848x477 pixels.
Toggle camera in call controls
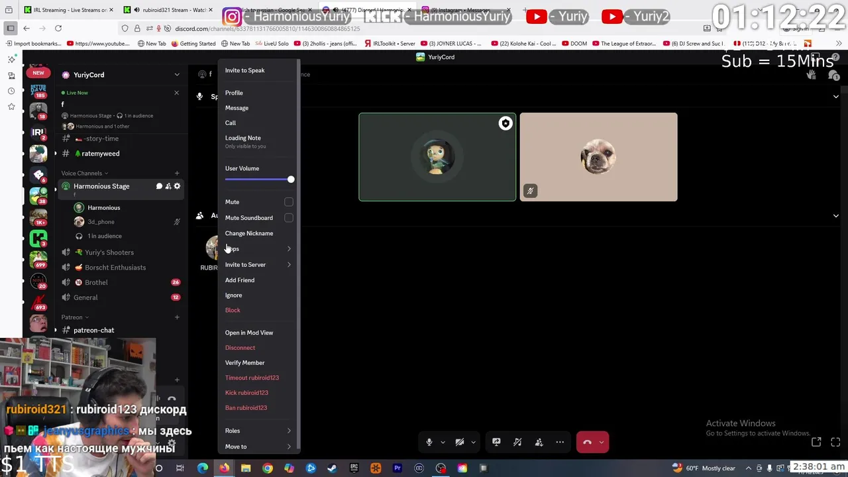pos(459,442)
